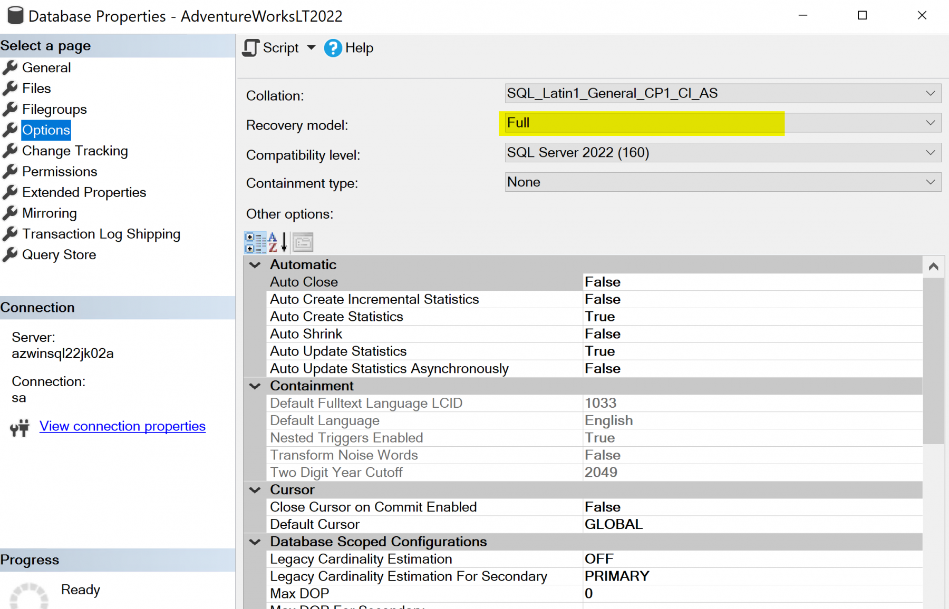
Task: Click the Help button label
Action: (359, 48)
